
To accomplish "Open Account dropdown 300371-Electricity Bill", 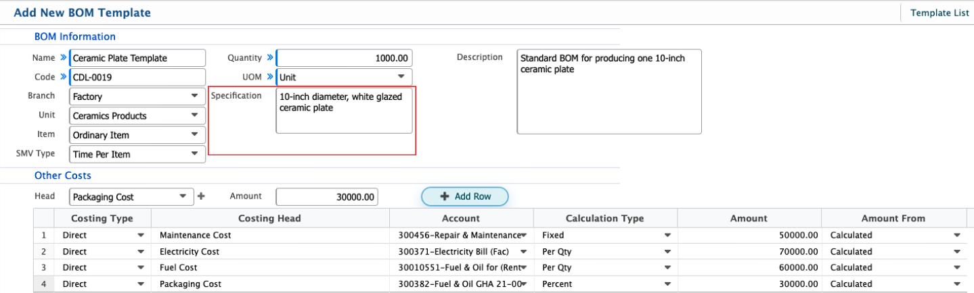I will pyautogui.click(x=462, y=252).
